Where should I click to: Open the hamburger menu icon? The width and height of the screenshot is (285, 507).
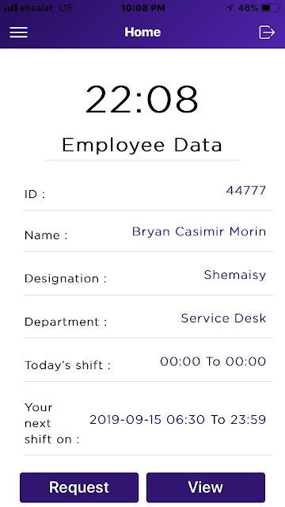[18, 32]
